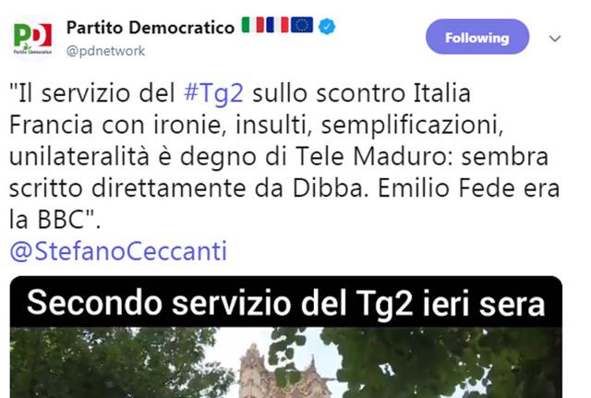591x398 pixels.
Task: Click the word 'BBC' in the tweet
Action: (x=62, y=220)
